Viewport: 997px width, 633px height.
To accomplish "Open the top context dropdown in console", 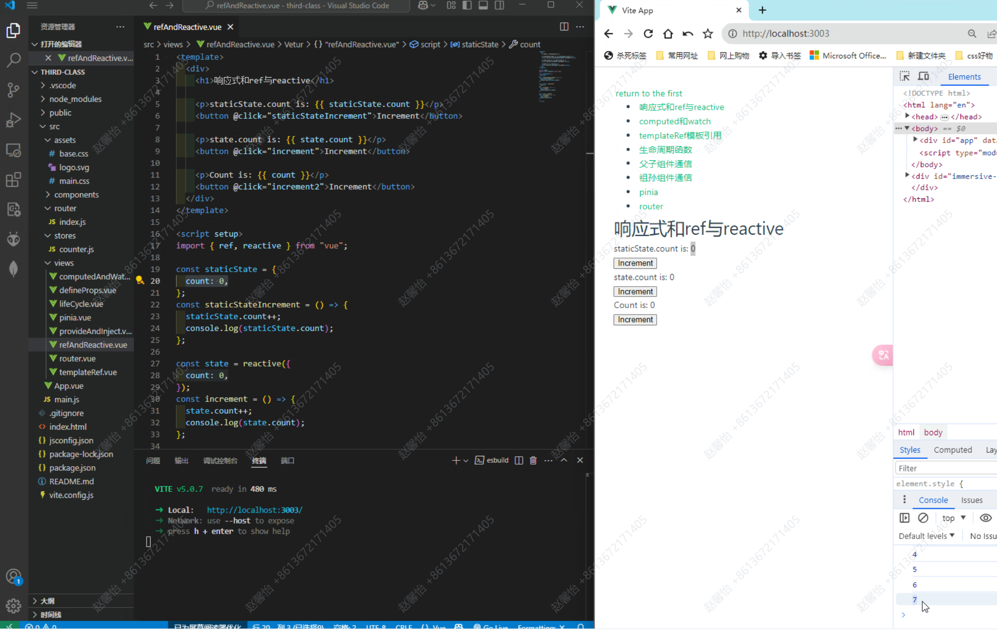I will [x=954, y=518].
